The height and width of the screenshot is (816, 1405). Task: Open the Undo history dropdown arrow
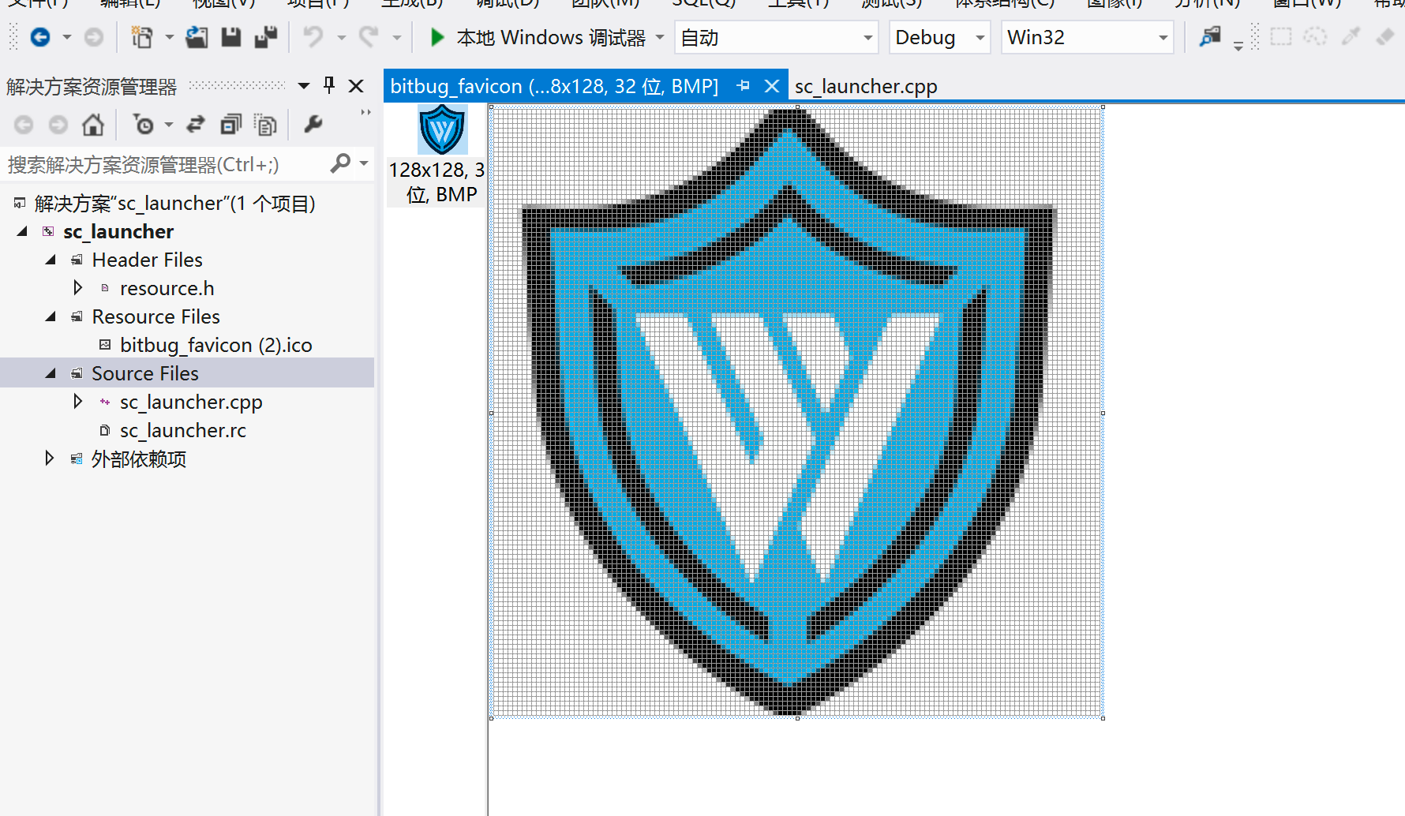(x=341, y=37)
